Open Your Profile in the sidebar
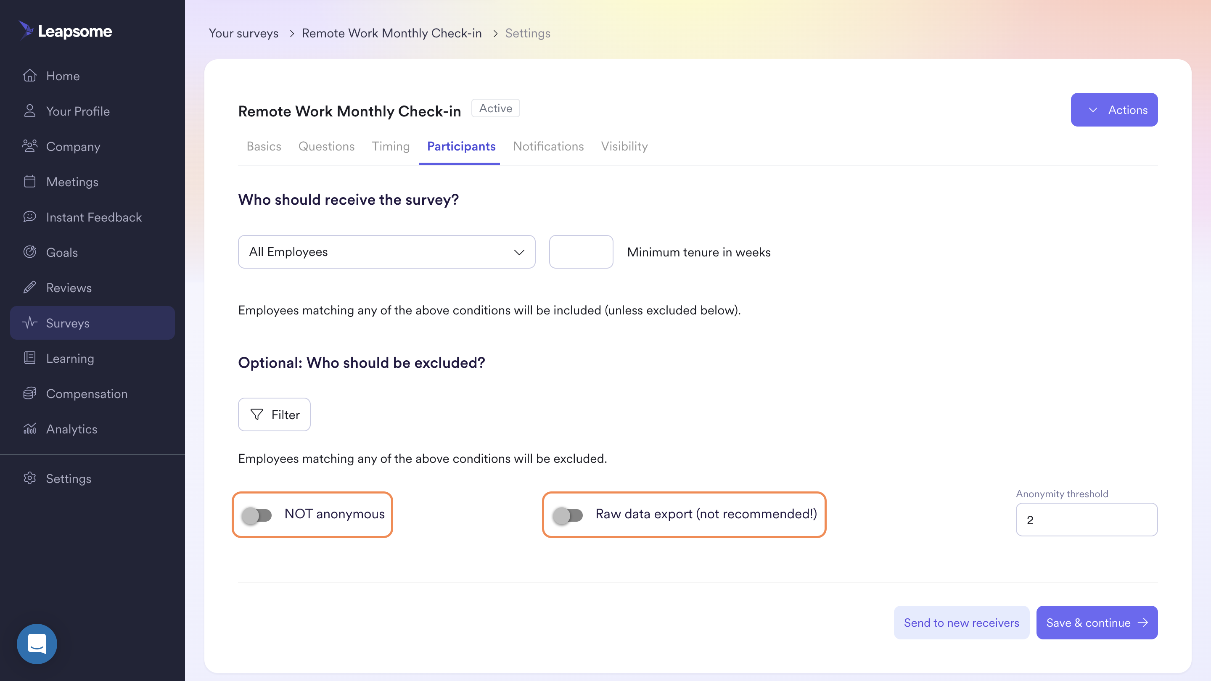 (x=92, y=111)
